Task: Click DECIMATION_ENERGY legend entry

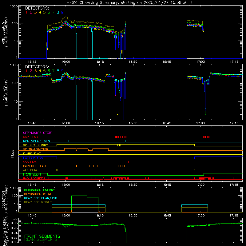Action: coord(39,190)
